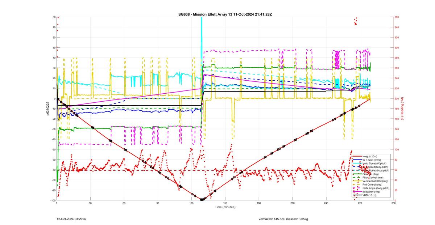Viewport: 435px width, 225px height.
Task: Select the 'Pitch Control (mm)' legend entry
Action: [x=373, y=178]
